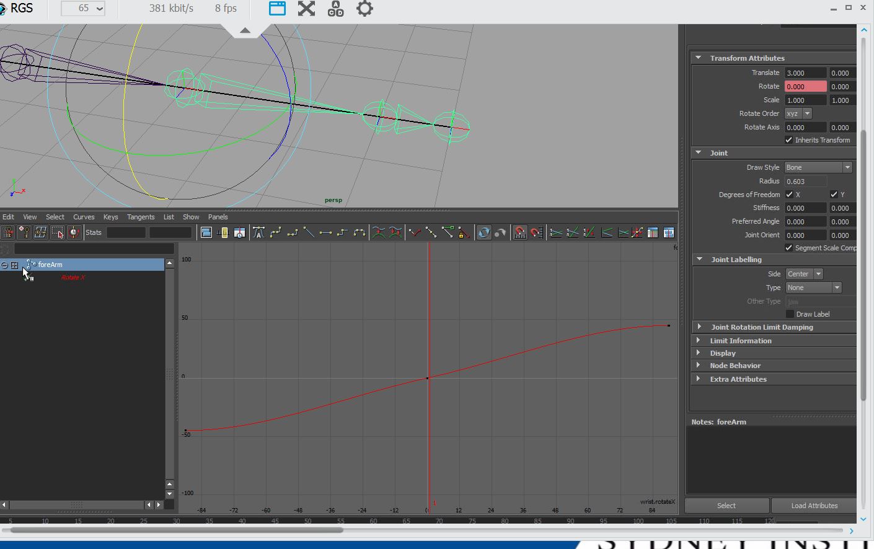Apply linear tangents to selected keys
Screen dimensions: 874x549
tap(309, 232)
